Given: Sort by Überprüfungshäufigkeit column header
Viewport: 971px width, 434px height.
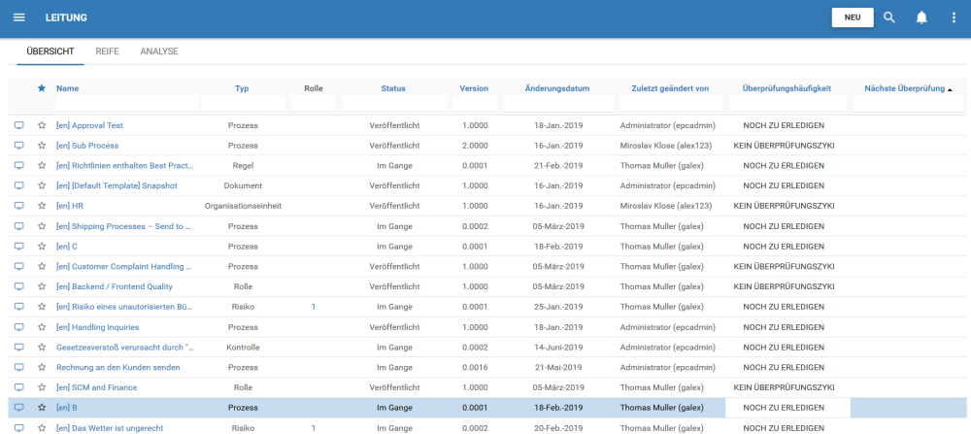Looking at the screenshot, I should [x=787, y=88].
